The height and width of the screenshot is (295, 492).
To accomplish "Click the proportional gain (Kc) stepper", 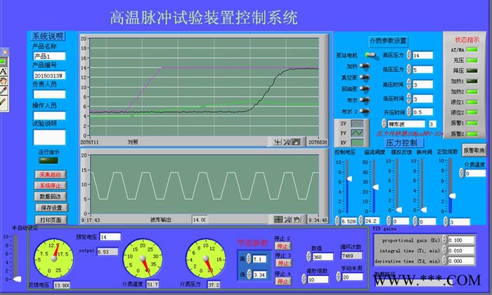I will [x=444, y=240].
